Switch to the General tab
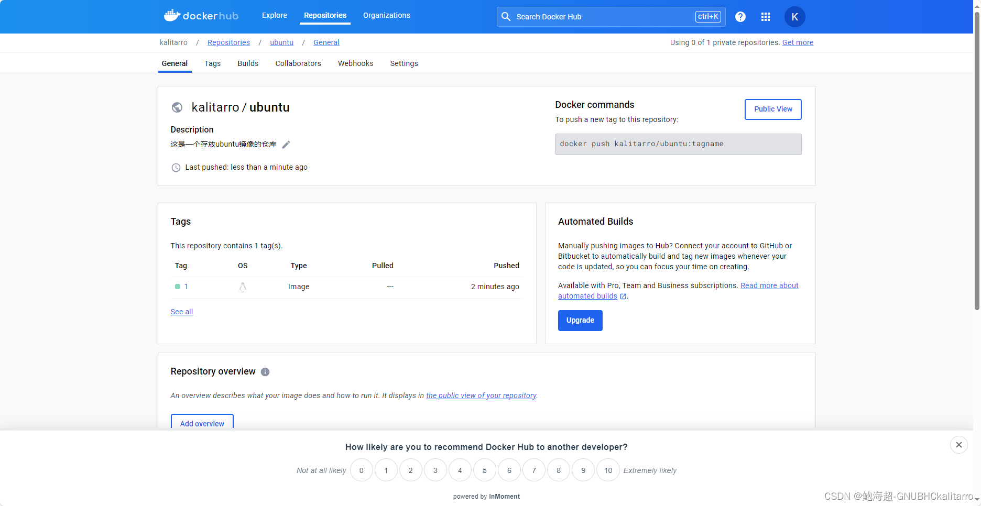Viewport: 981px width, 506px height. pyautogui.click(x=175, y=63)
